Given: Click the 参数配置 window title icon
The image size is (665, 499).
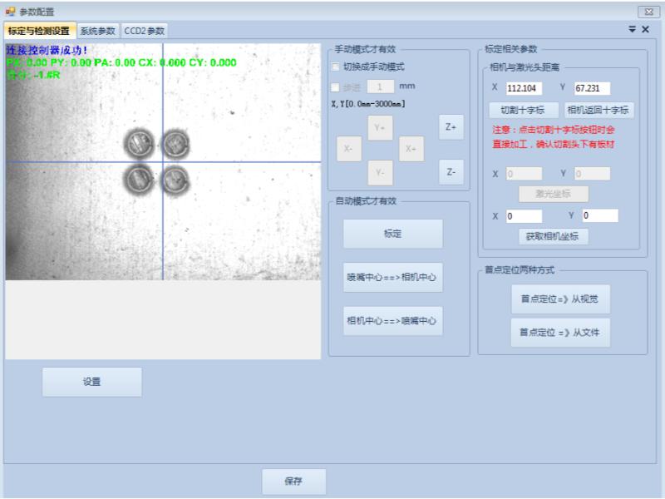Looking at the screenshot, I should [x=10, y=10].
